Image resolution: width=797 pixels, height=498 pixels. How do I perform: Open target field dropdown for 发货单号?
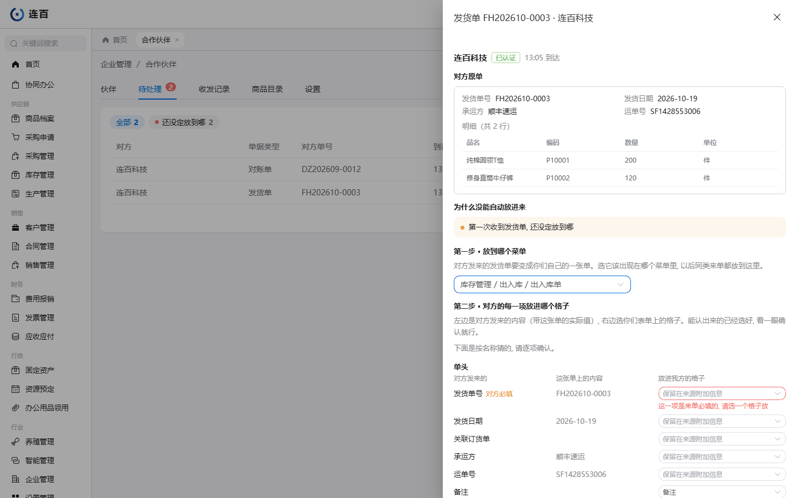point(722,393)
